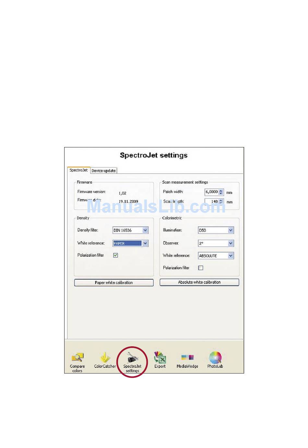Click the Absolute white calibration button
Viewport: 308px width, 448px height.
199,282
